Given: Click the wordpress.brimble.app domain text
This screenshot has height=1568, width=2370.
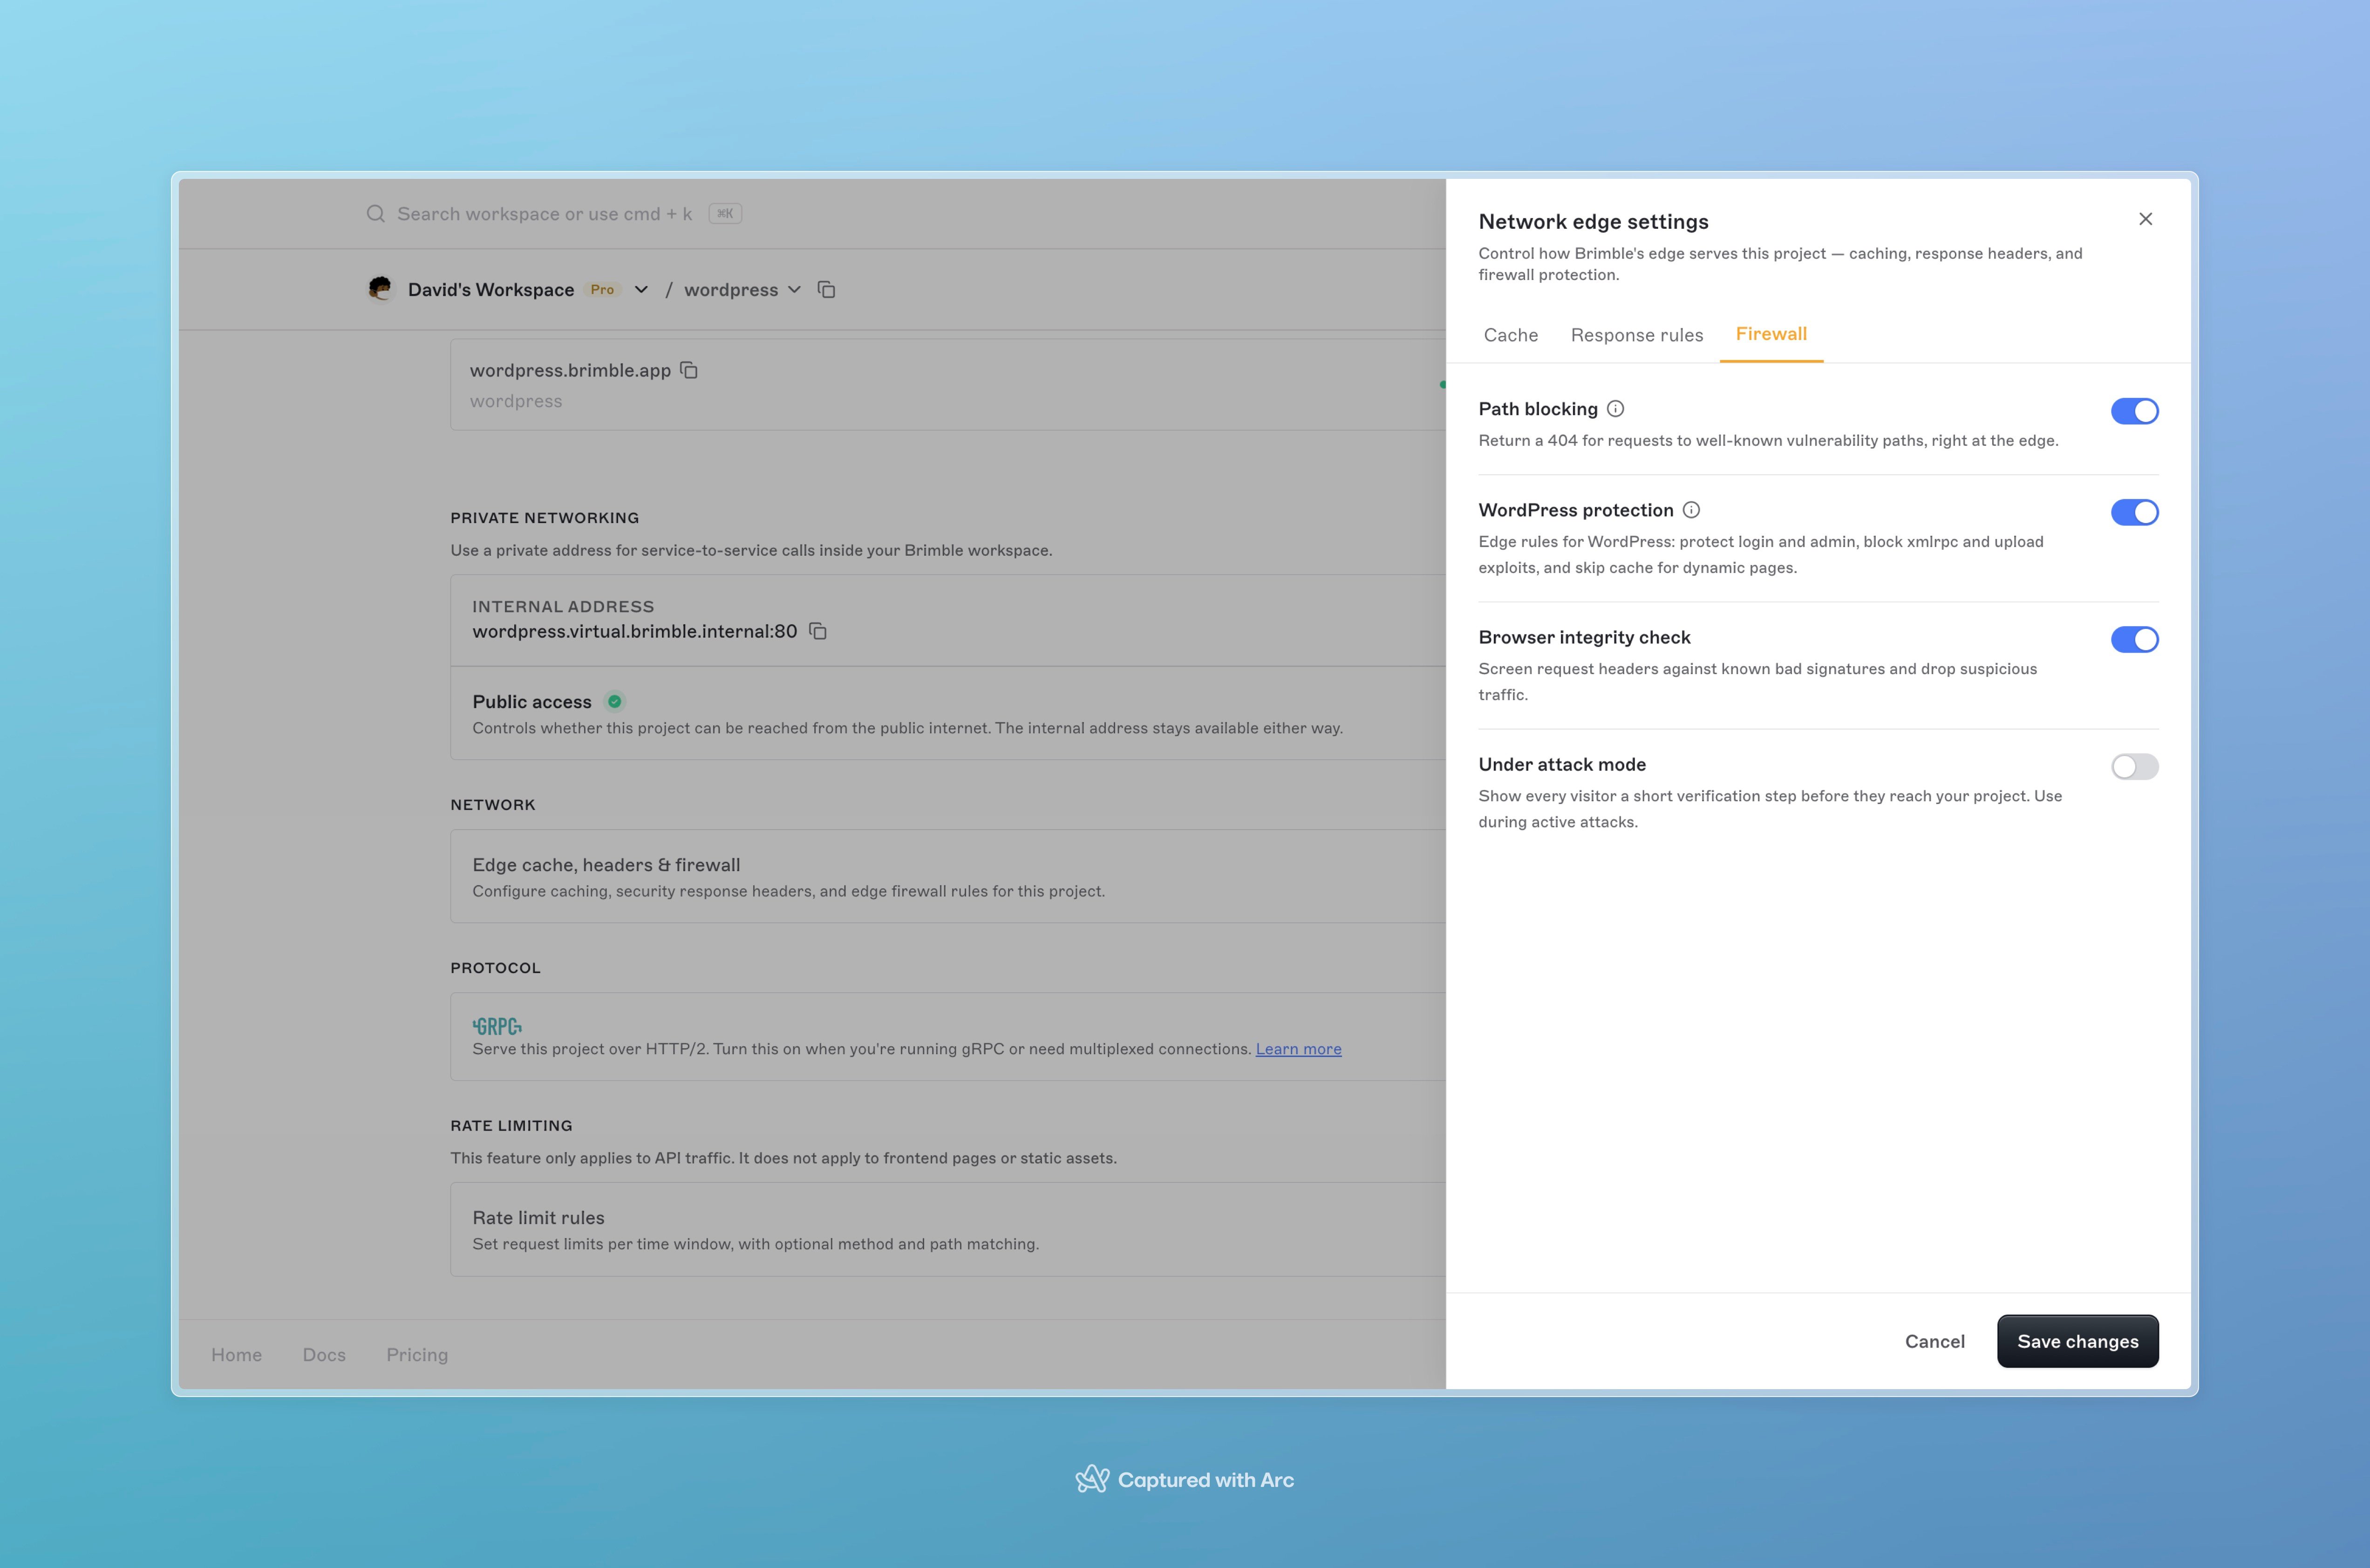Looking at the screenshot, I should [570, 370].
